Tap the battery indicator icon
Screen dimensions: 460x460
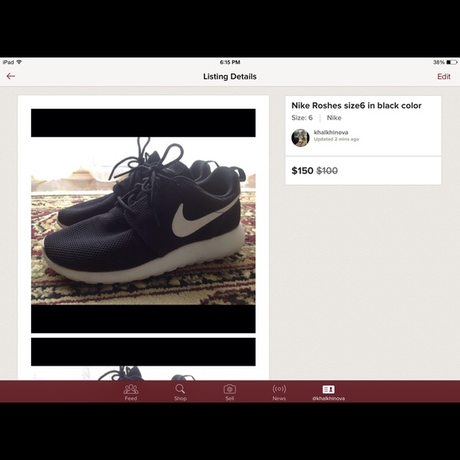pyautogui.click(x=452, y=62)
